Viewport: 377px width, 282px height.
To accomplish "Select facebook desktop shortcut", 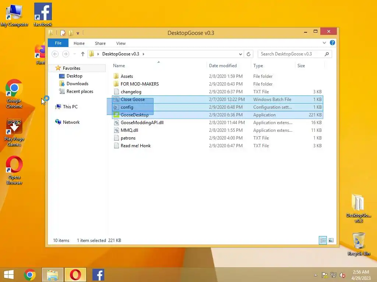I will (x=43, y=14).
